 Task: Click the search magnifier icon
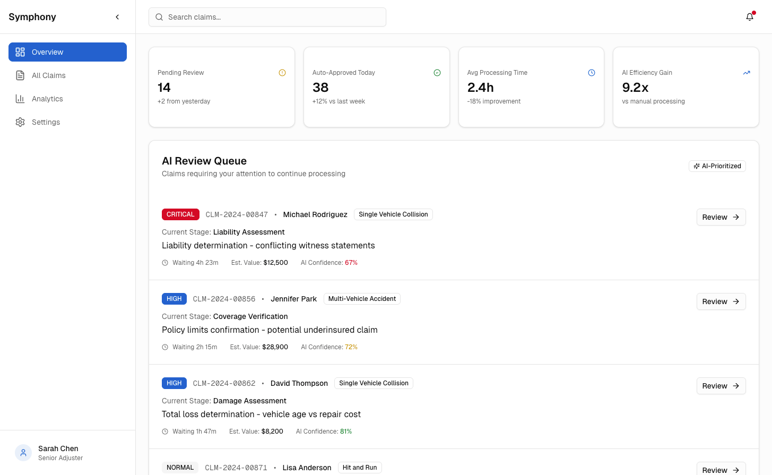point(159,17)
